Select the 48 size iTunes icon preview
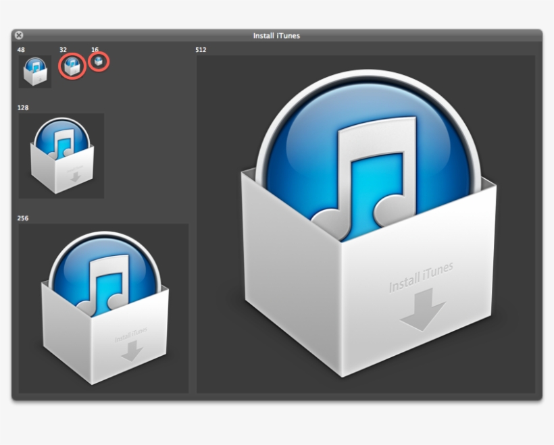 coord(35,72)
